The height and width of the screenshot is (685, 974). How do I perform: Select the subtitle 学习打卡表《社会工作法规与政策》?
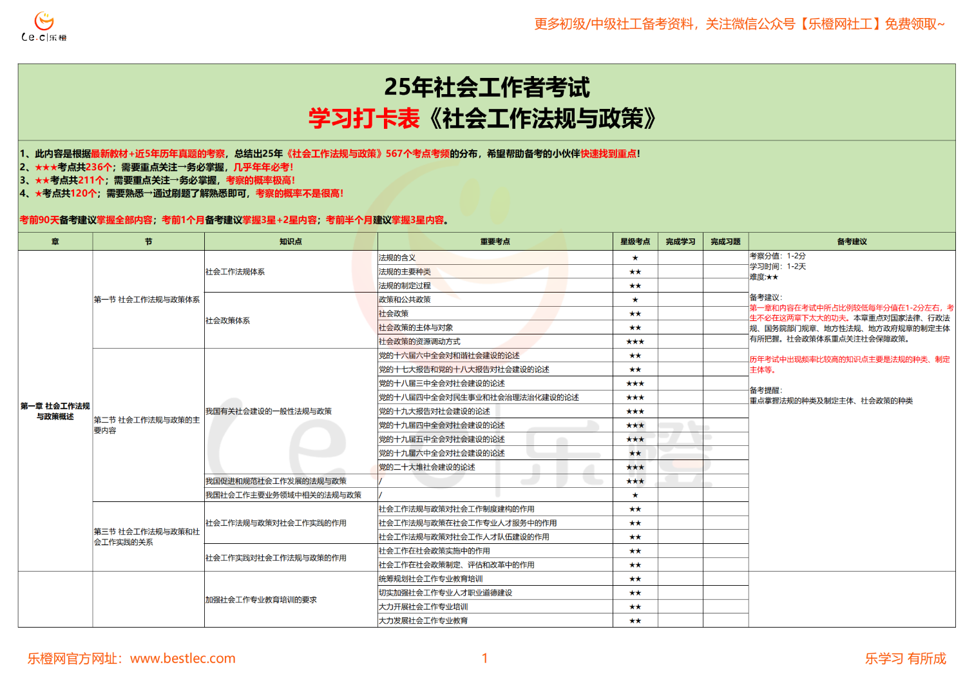coord(483,119)
